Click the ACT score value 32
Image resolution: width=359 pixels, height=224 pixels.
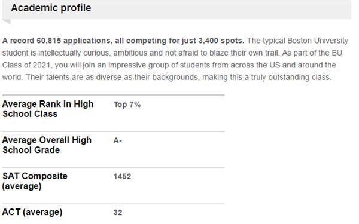[x=118, y=213]
